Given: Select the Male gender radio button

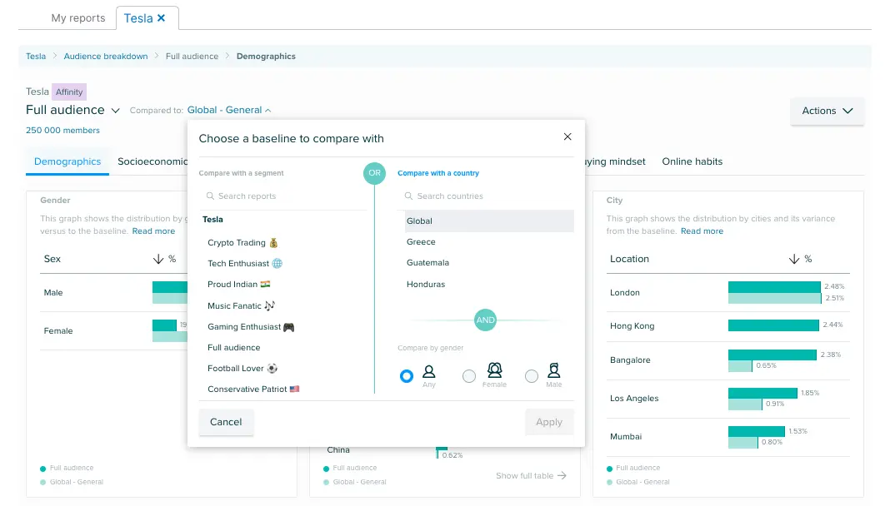Looking at the screenshot, I should [x=532, y=376].
